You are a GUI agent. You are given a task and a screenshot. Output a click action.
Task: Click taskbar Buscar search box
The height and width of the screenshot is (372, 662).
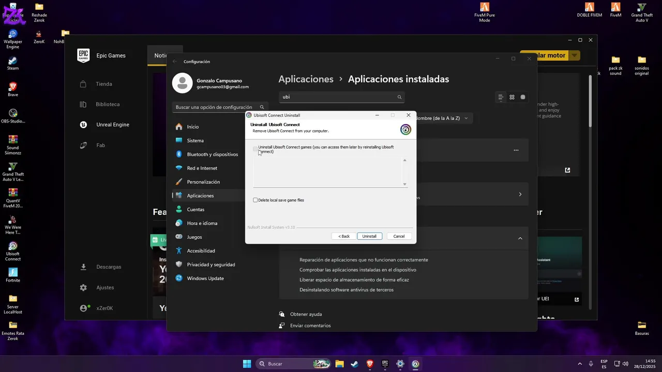click(x=294, y=364)
